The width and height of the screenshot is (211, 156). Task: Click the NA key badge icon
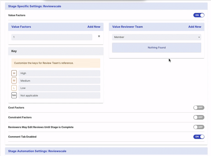(14, 96)
